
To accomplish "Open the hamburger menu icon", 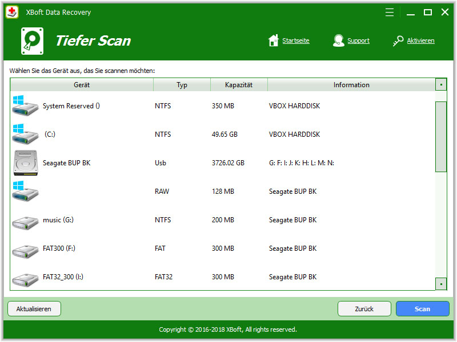I will (390, 12).
